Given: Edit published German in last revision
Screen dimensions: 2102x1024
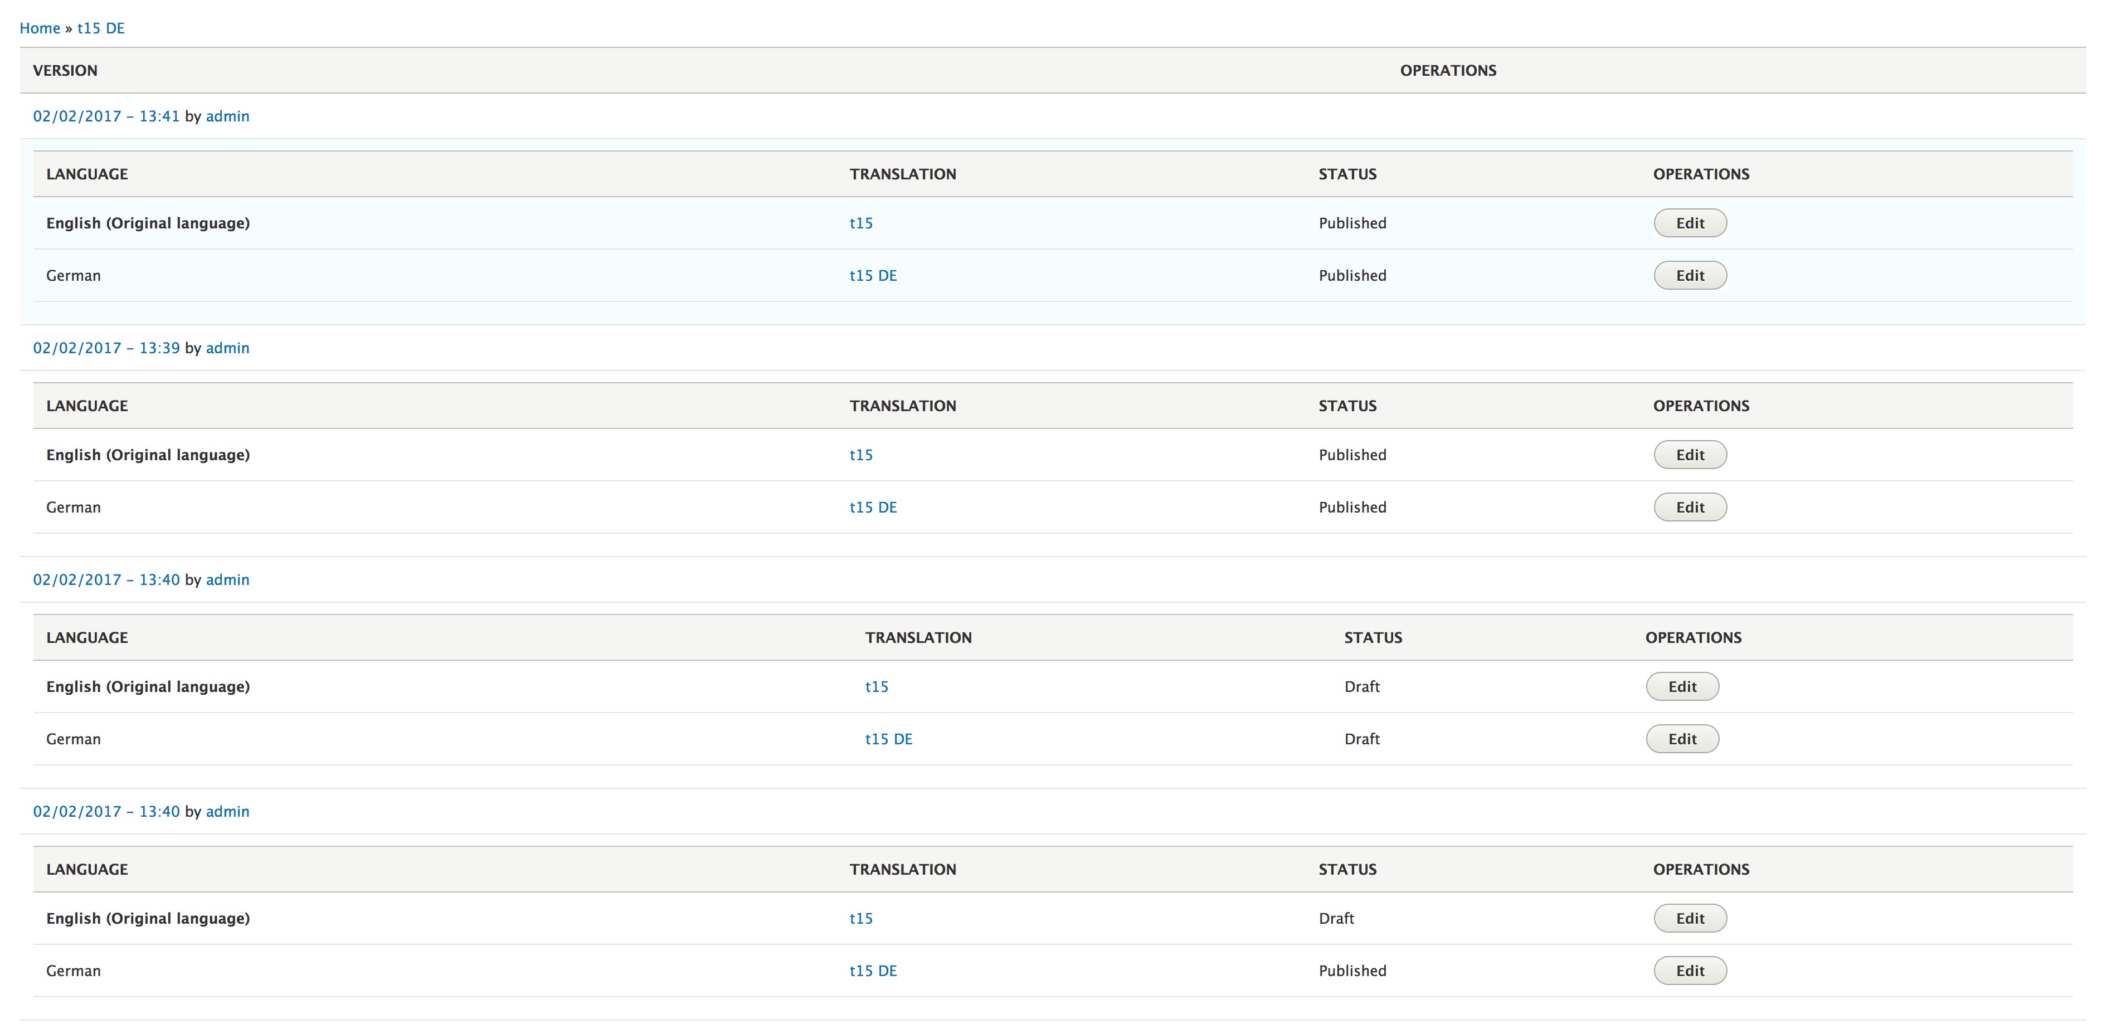Looking at the screenshot, I should [x=1689, y=970].
